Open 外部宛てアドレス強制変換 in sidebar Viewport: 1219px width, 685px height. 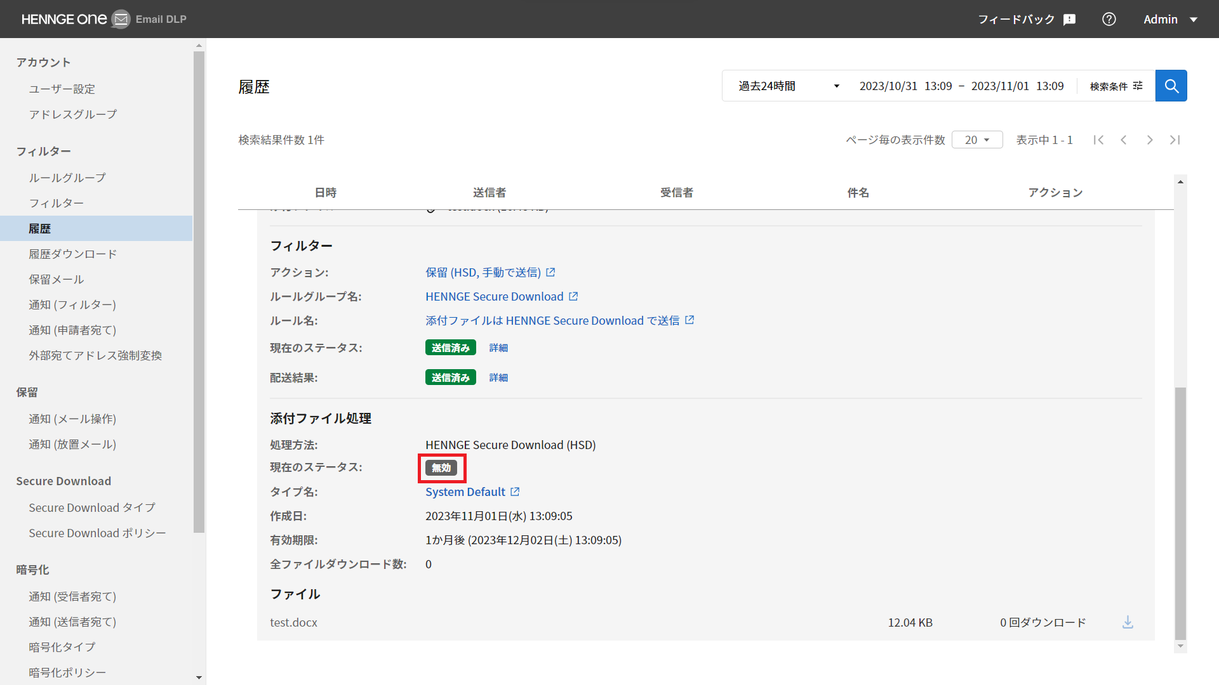point(95,355)
